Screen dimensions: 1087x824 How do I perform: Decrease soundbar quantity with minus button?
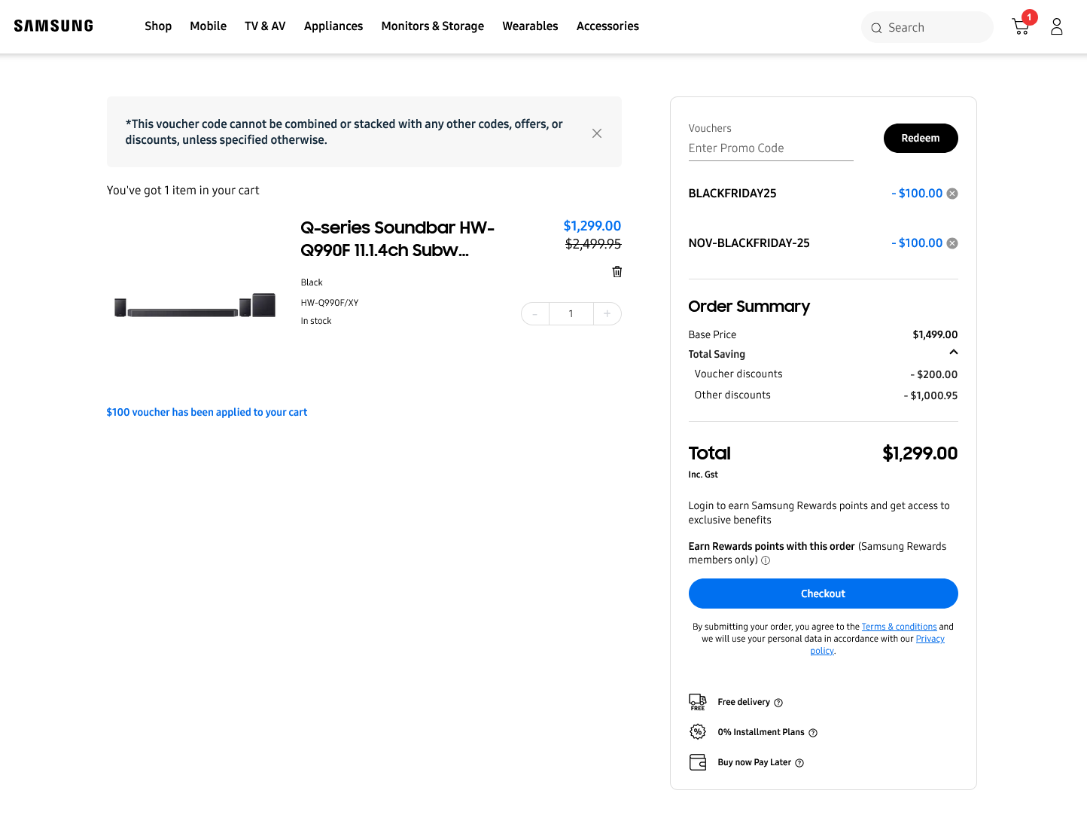pos(535,313)
